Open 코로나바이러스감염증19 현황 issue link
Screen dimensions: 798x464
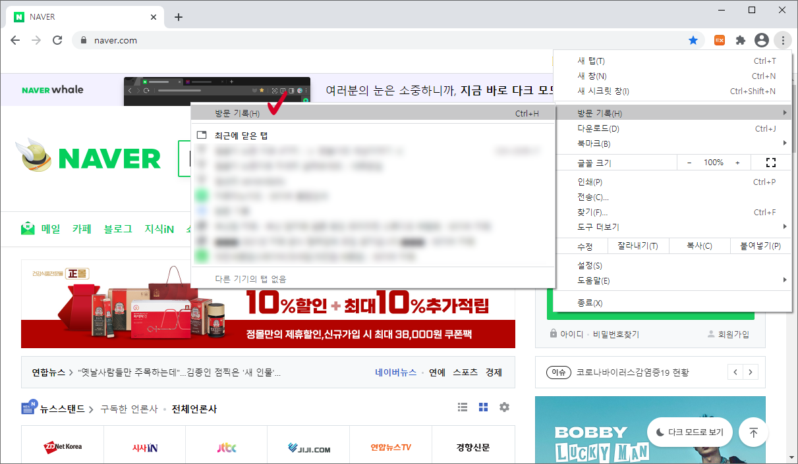633,373
